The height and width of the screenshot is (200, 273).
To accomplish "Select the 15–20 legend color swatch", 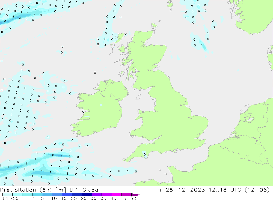I will pos(67,195).
